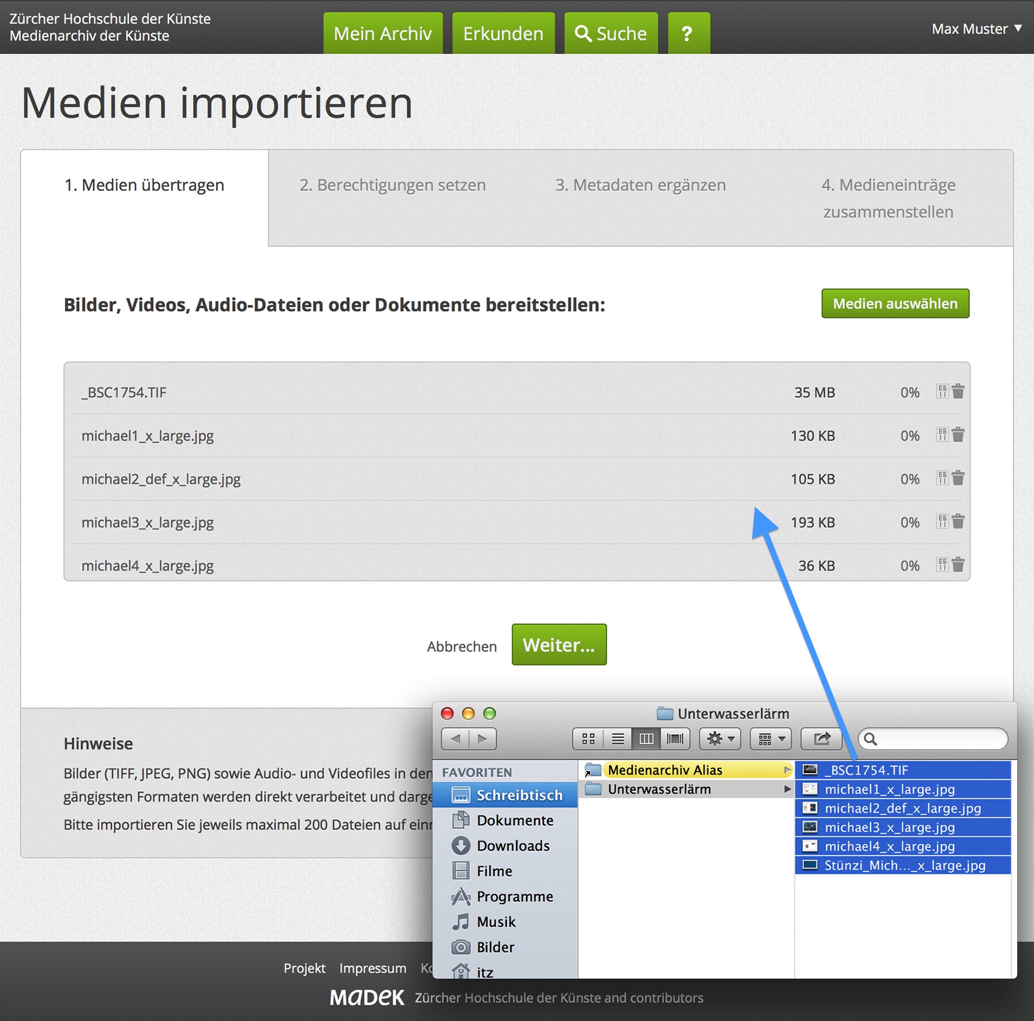Click the Medien auswählen button

point(895,303)
